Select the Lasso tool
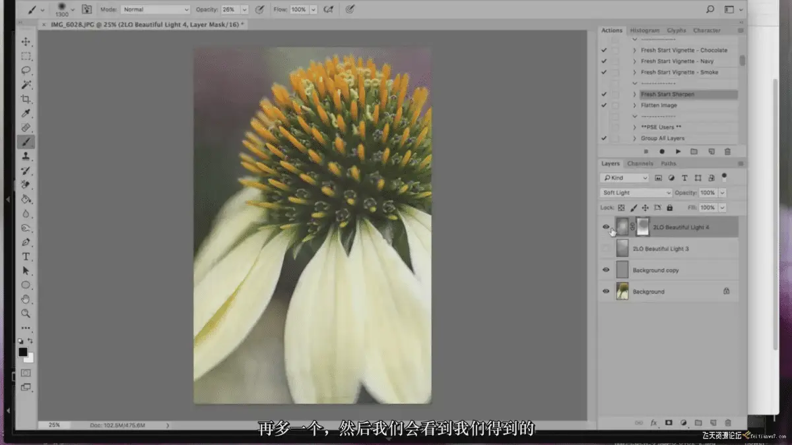This screenshot has height=445, width=792. pyautogui.click(x=26, y=71)
